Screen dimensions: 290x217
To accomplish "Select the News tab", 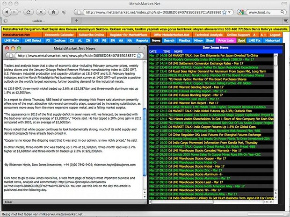I will 156,41.
